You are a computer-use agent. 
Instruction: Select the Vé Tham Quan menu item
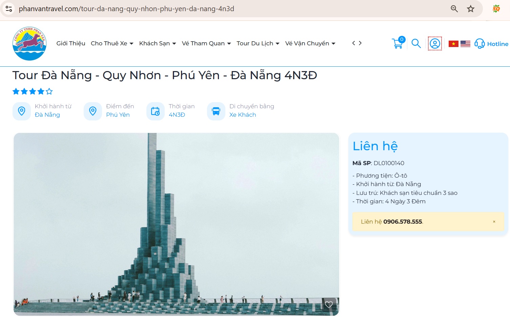point(203,43)
